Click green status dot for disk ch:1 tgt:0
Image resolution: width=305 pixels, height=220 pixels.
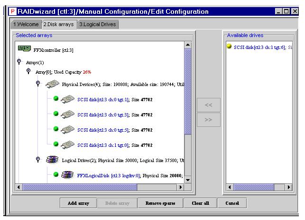[56, 144]
